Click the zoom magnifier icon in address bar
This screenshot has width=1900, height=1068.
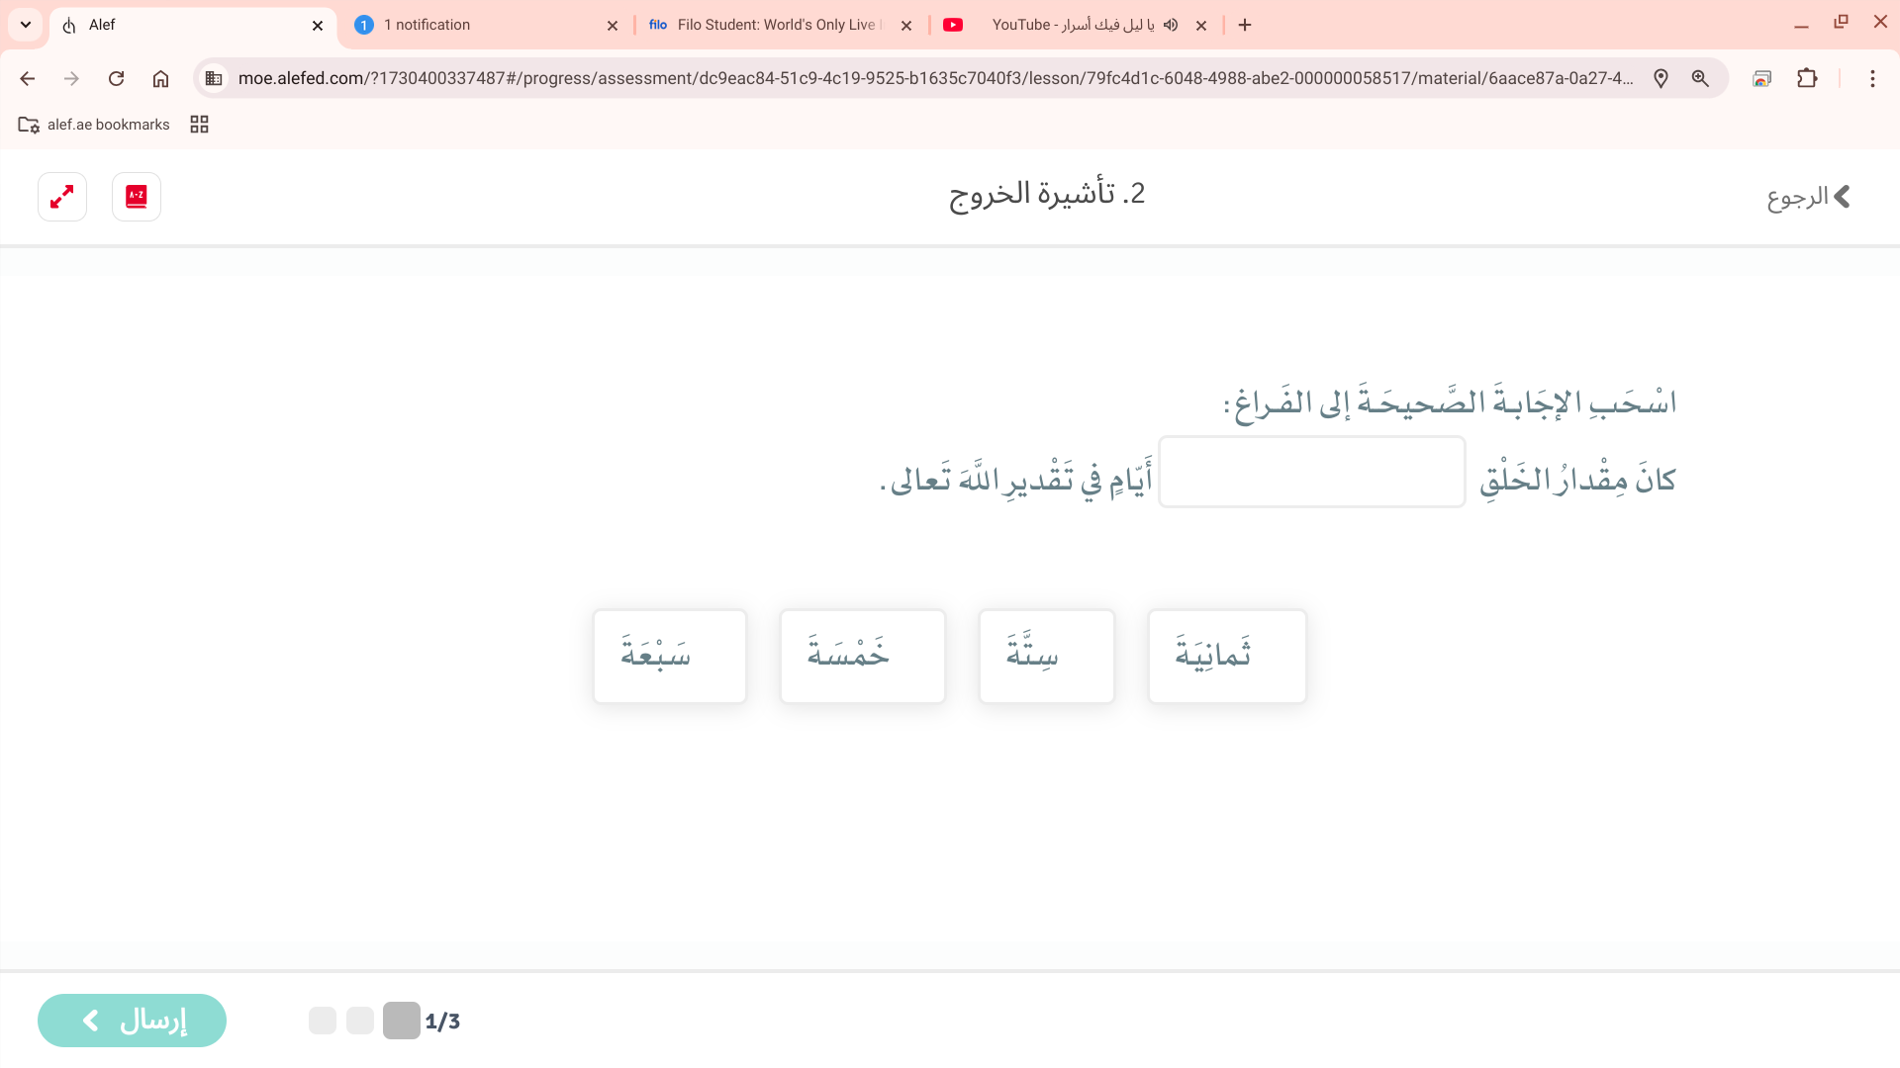(1700, 78)
